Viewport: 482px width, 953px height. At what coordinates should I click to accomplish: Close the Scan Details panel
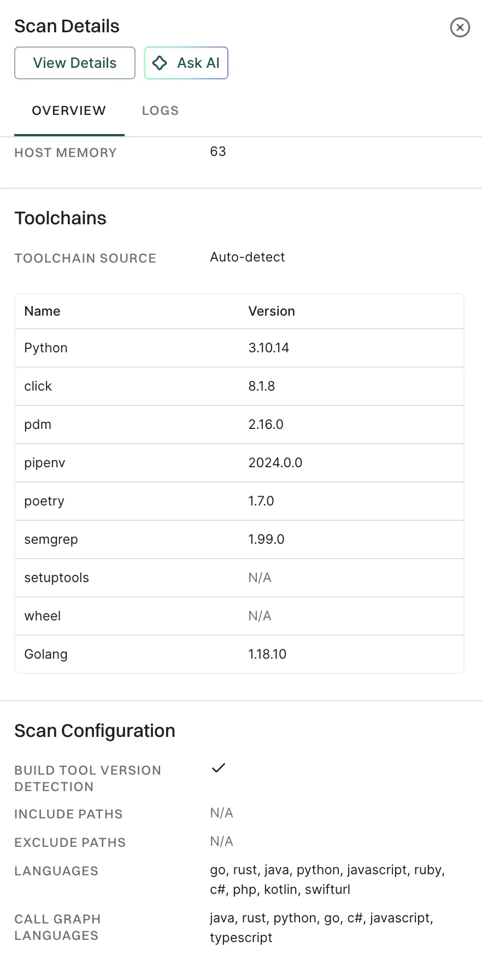point(460,27)
